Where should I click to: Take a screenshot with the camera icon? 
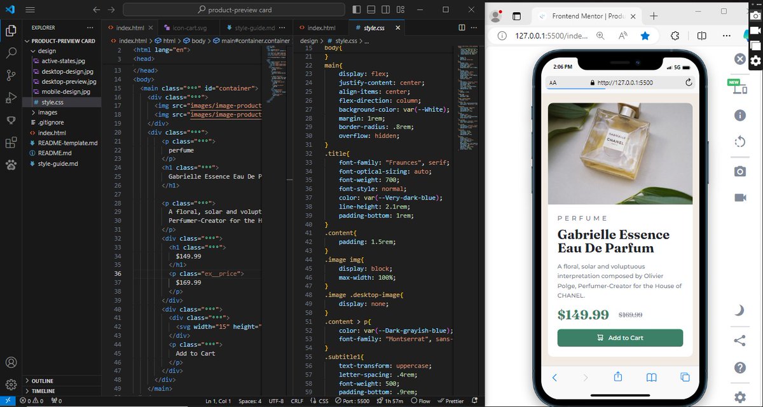click(x=739, y=172)
